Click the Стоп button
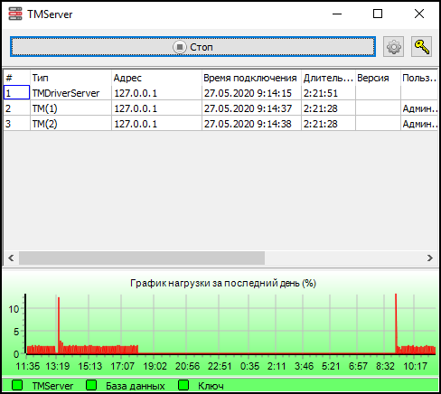 (x=192, y=47)
